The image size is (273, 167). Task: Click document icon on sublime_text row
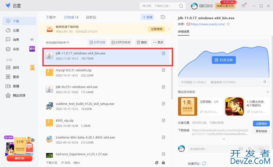tap(163, 104)
